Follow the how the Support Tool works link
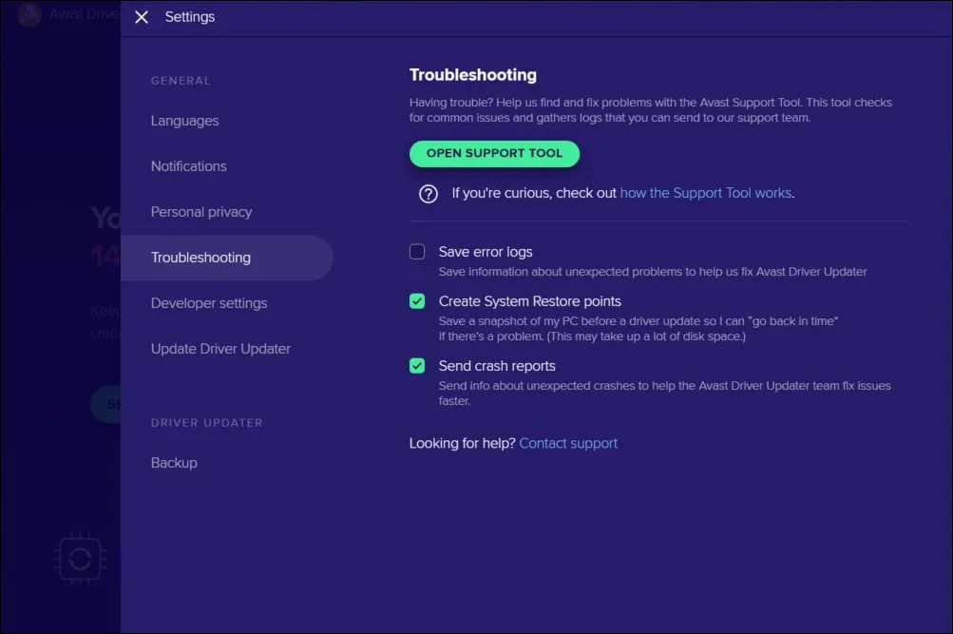 click(705, 193)
